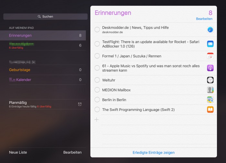Complete the MEDION Mailbox reminder
The image size is (226, 163).
click(x=97, y=90)
